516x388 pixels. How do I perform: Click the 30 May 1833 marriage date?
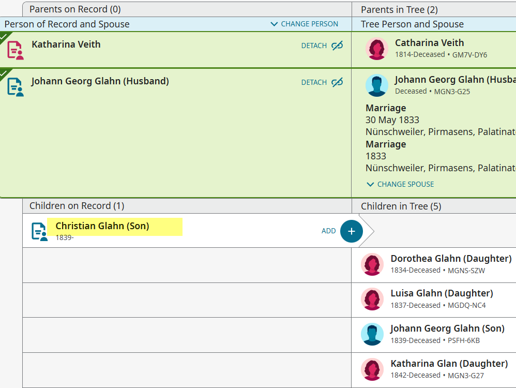(x=392, y=120)
